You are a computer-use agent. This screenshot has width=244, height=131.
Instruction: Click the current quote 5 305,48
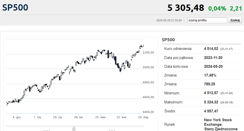pyautogui.click(x=186, y=8)
